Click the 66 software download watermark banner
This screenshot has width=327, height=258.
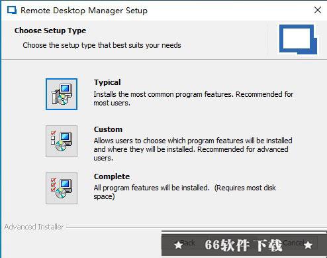pos(244,245)
